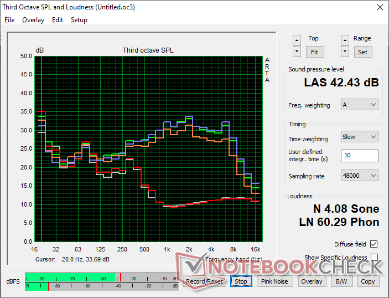
Task: Click the Record/Reset button
Action: point(205,281)
